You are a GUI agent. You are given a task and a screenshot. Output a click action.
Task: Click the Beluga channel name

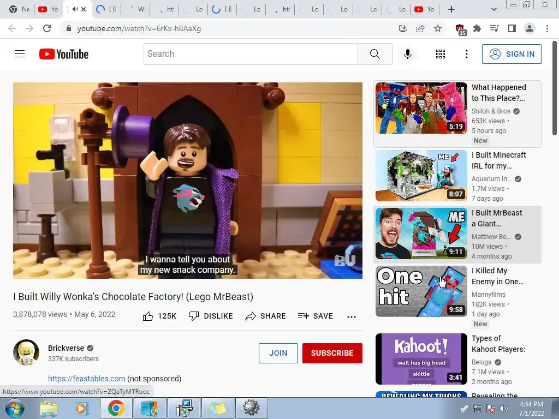tap(481, 362)
